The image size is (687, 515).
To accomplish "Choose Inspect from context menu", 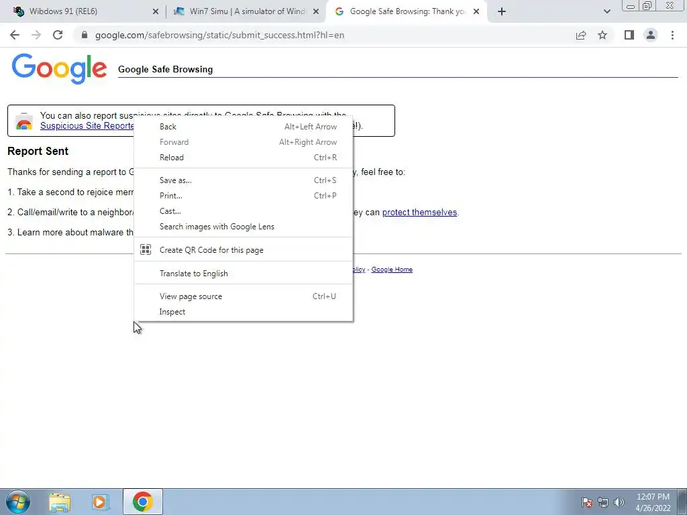I will point(243,311).
